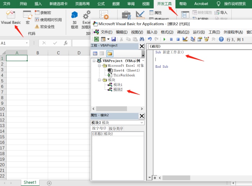Open the 宏 (Macros) button in ribbon
252x186 pixels.
[28, 17]
